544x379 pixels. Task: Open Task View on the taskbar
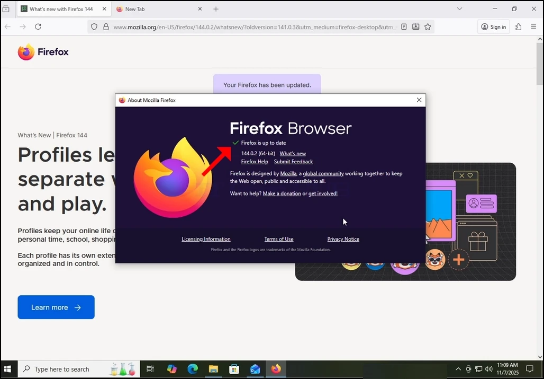click(x=150, y=369)
